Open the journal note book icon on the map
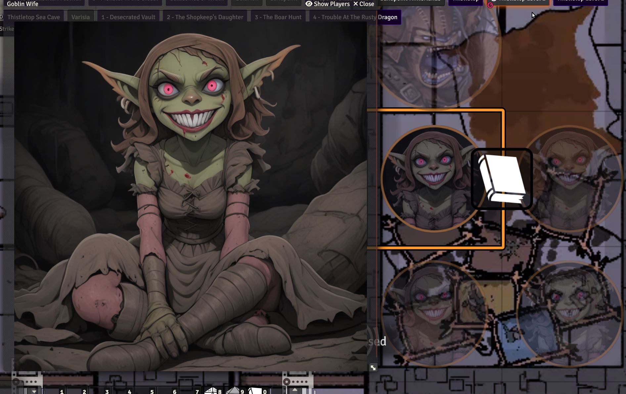626x394 pixels. pyautogui.click(x=502, y=179)
